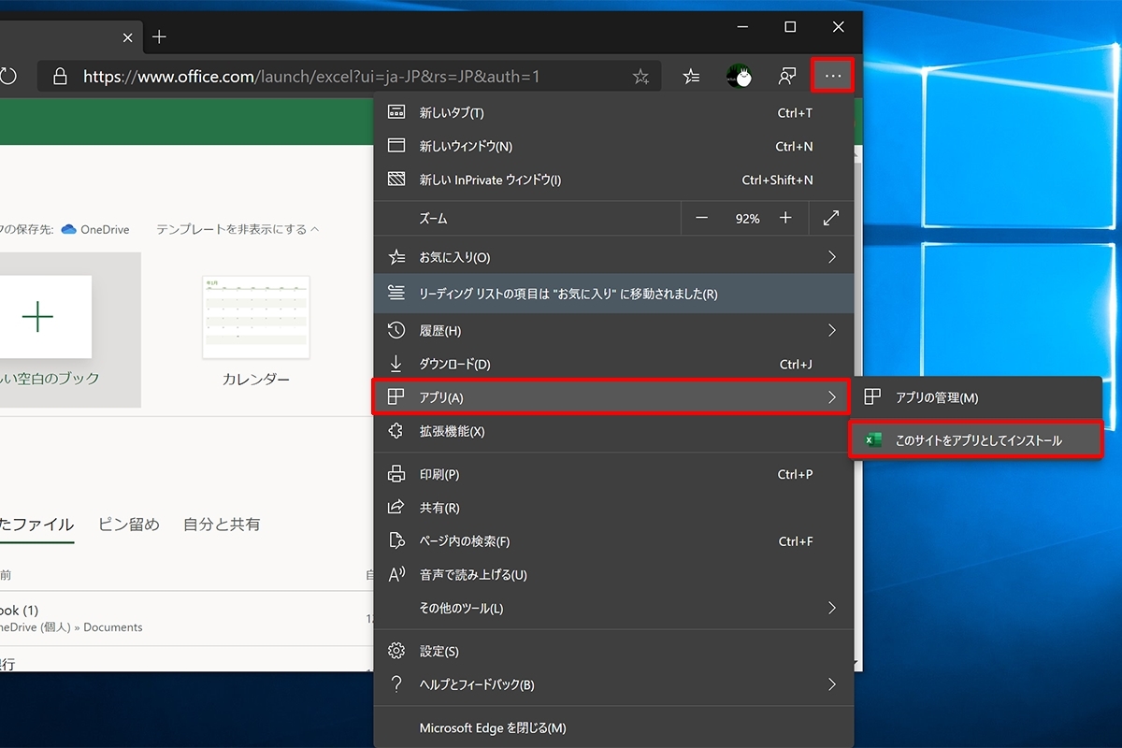Click the profile avatar icon
This screenshot has width=1122, height=748.
[740, 77]
